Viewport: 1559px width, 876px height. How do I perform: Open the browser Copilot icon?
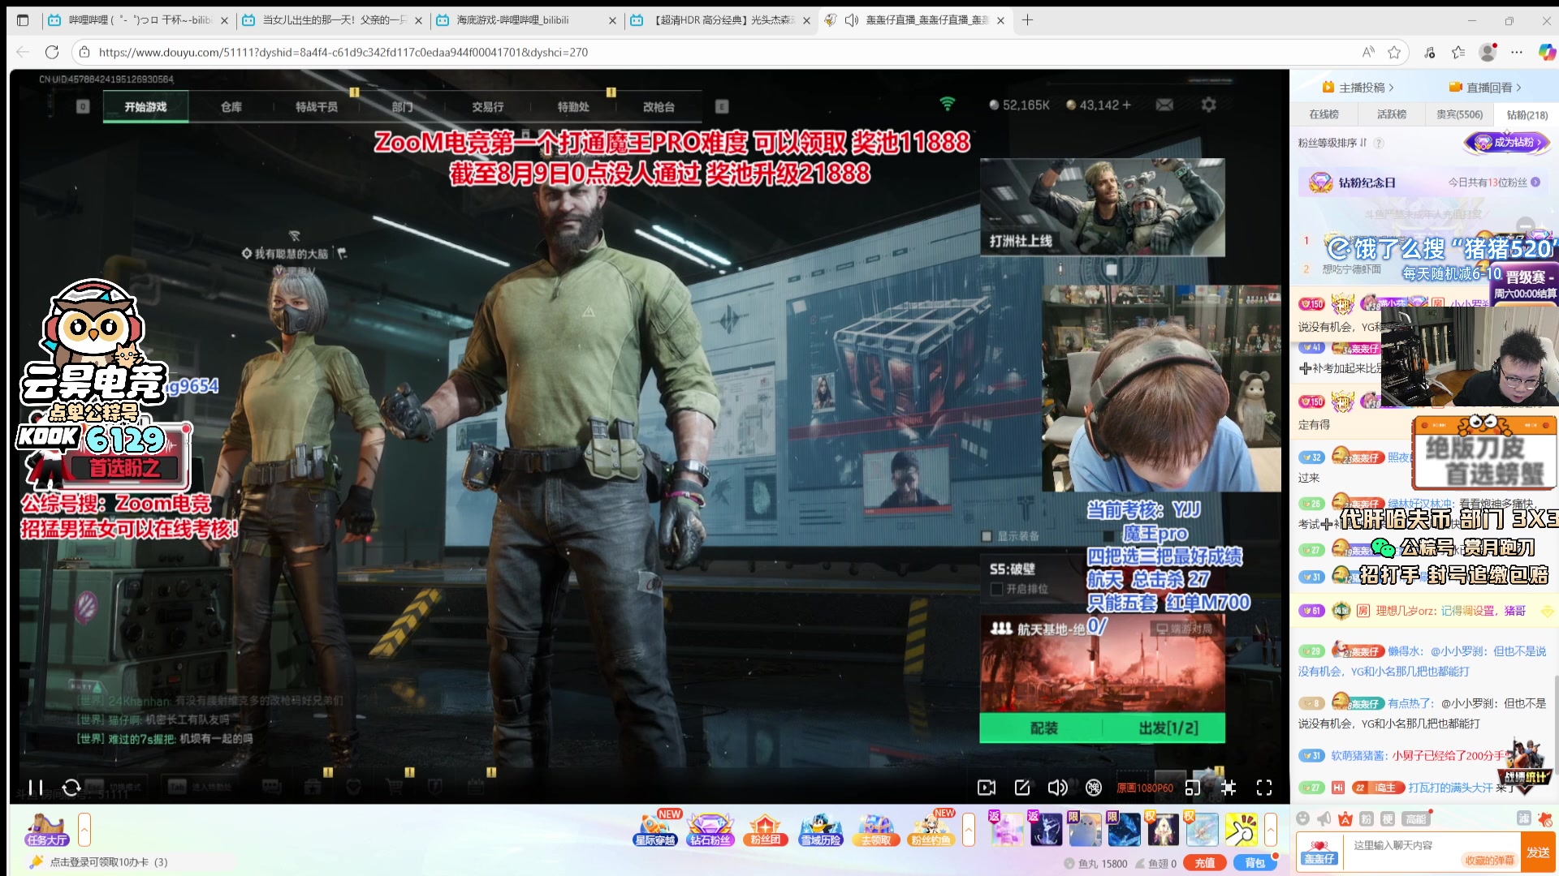point(1547,52)
